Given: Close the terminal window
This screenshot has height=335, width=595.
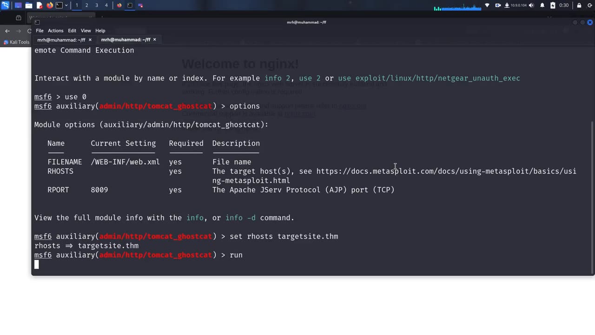Looking at the screenshot, I should pyautogui.click(x=590, y=22).
